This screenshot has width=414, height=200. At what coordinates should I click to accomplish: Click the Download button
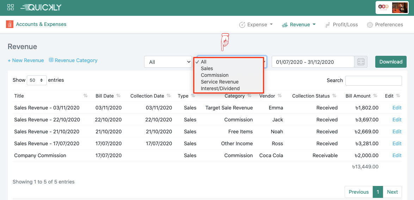tap(391, 62)
